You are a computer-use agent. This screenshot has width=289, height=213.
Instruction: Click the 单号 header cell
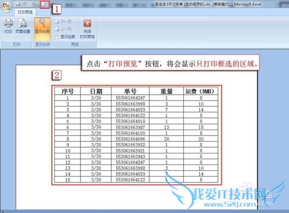coord(130,91)
